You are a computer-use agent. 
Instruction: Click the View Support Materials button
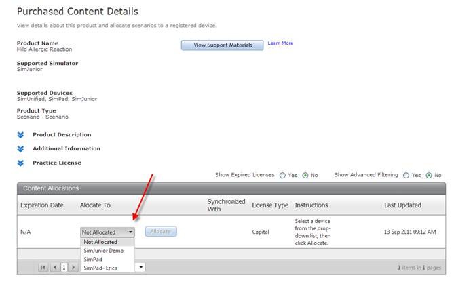[222, 45]
